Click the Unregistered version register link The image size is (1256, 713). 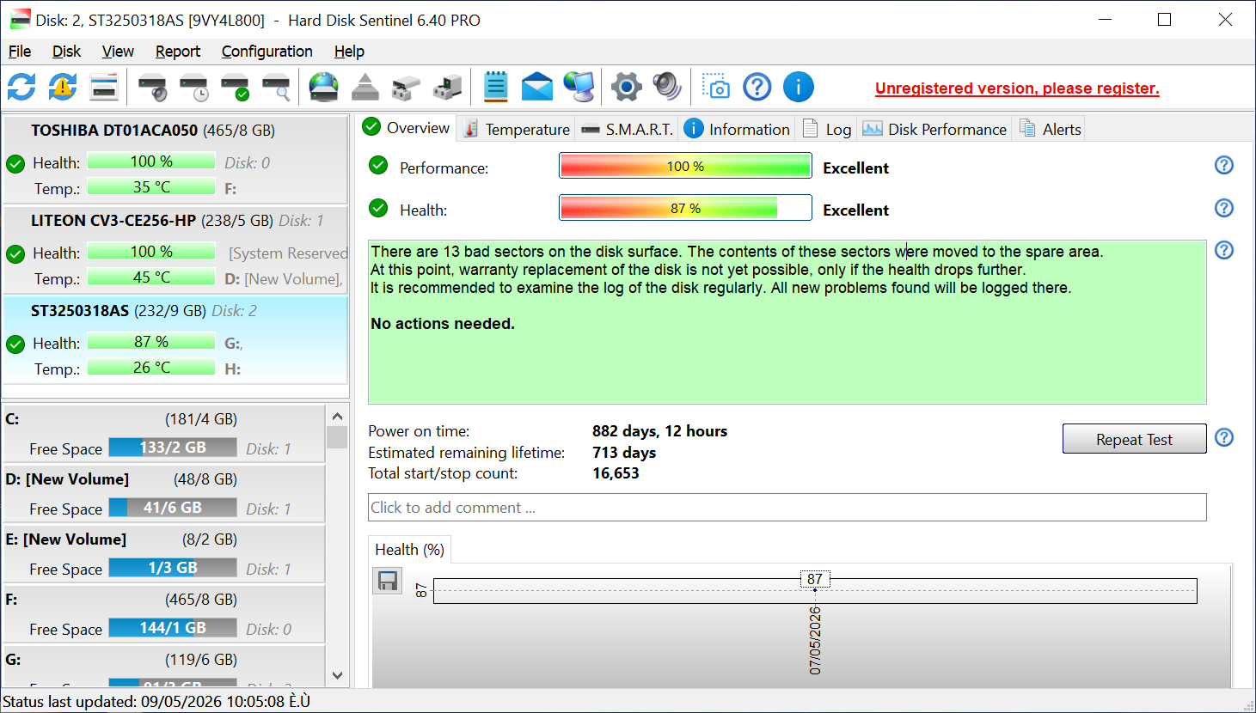coord(1017,88)
